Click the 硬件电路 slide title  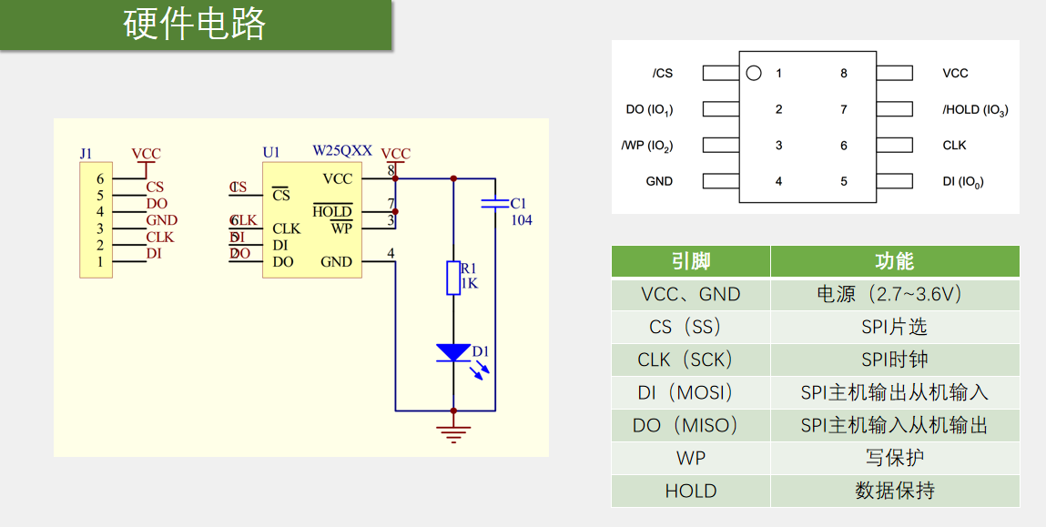pos(195,25)
